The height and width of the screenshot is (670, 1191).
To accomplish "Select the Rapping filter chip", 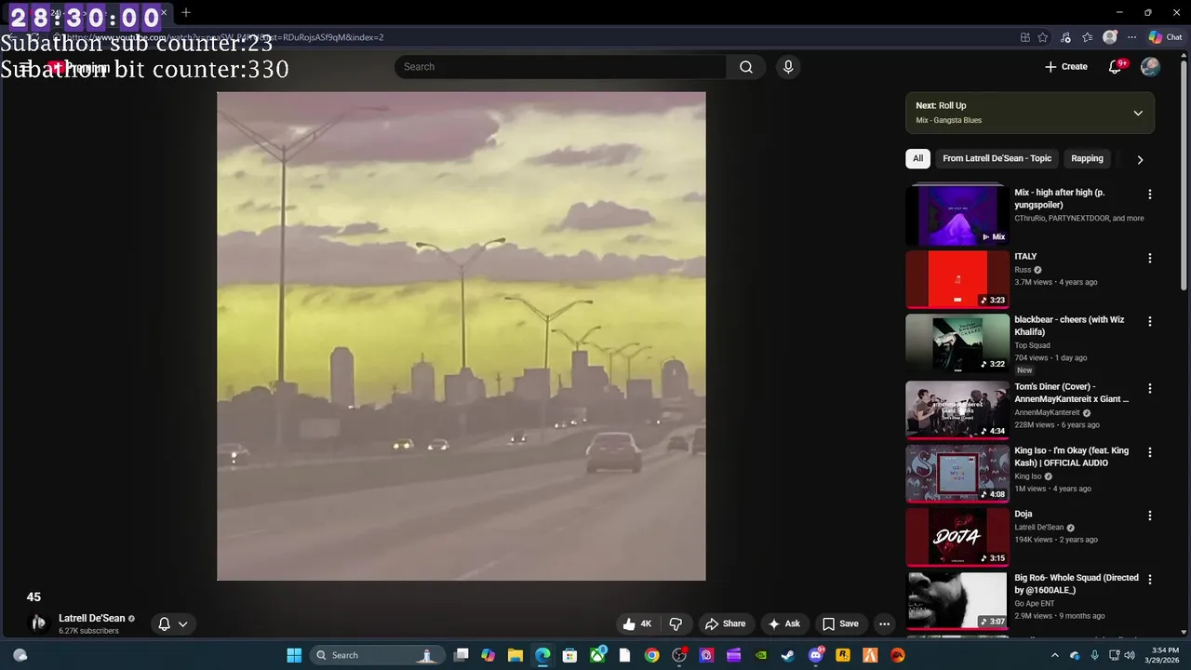I will [x=1087, y=158].
